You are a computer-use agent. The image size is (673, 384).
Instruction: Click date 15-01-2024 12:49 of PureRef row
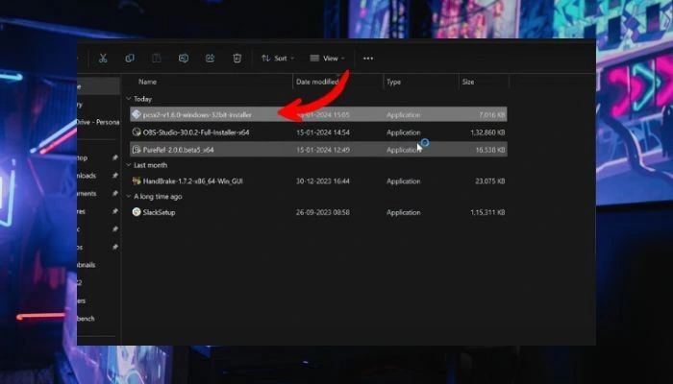(323, 150)
